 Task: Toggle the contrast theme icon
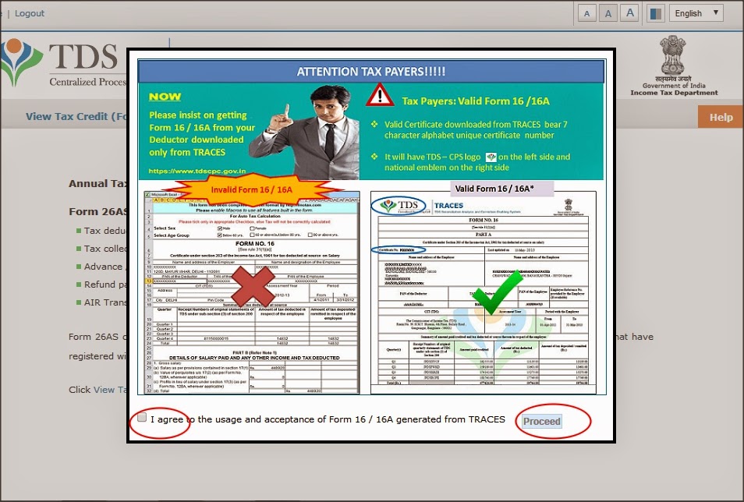[656, 13]
